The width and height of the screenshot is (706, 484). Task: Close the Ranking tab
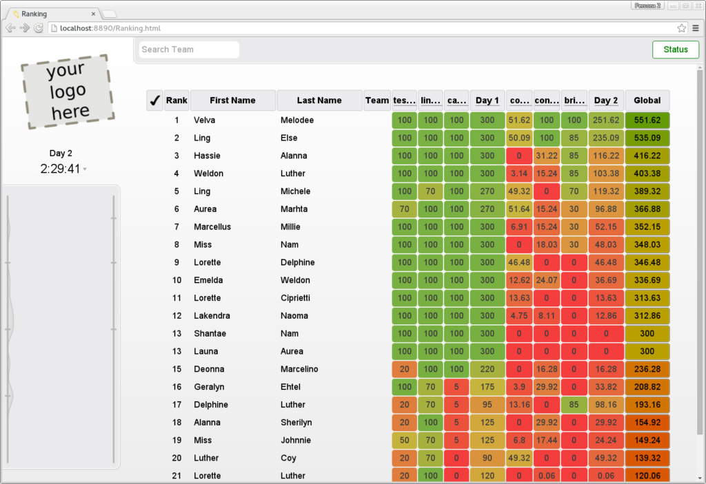[94, 14]
